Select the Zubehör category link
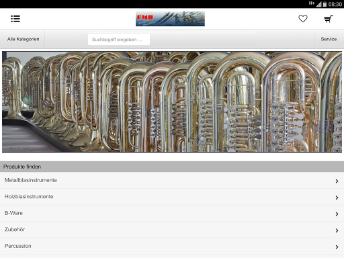The image size is (344, 258). tap(15, 229)
